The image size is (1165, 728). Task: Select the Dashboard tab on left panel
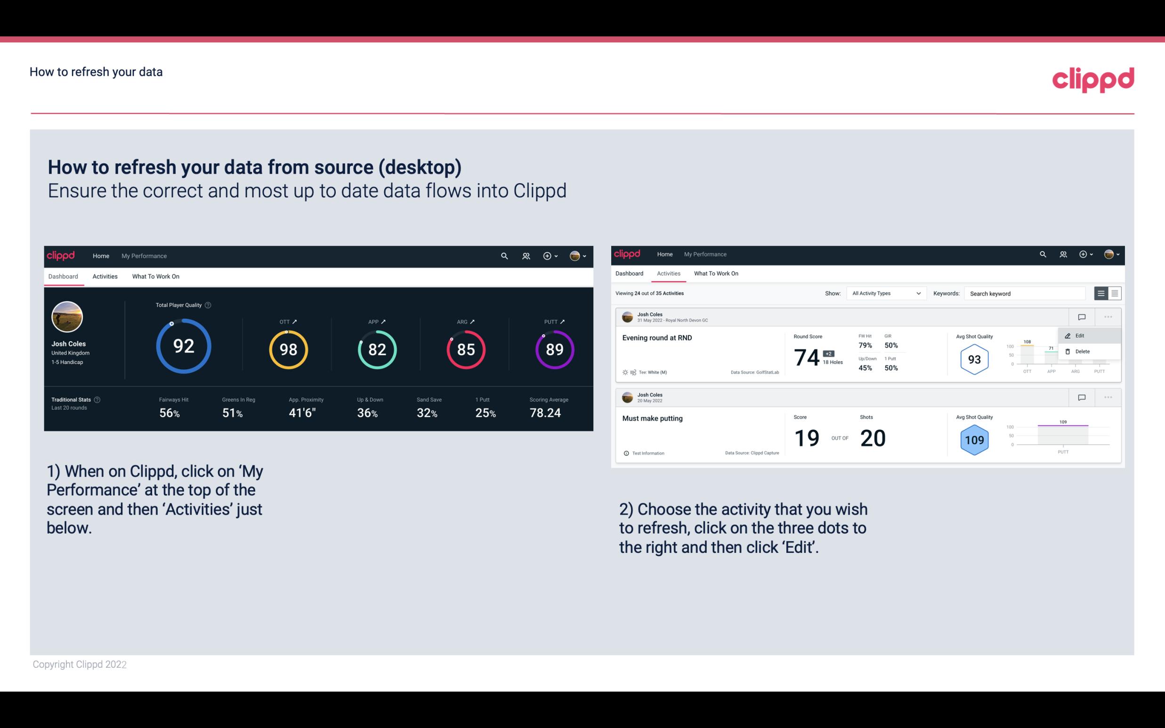[64, 276]
